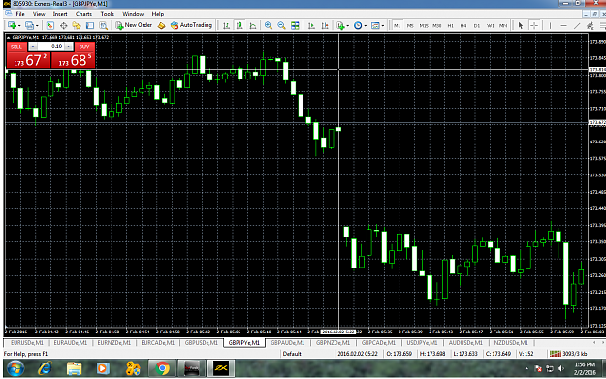Image resolution: width=606 pixels, height=379 pixels.
Task: Increase trade volume with right stepper
Action: pyautogui.click(x=69, y=47)
